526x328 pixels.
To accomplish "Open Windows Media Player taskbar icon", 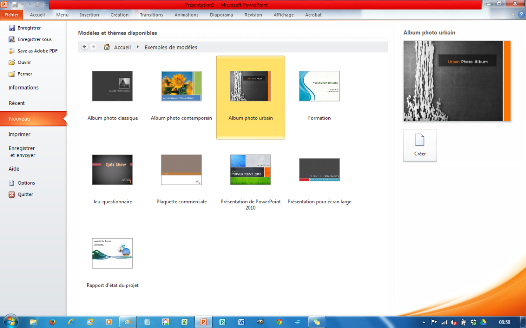I will [109, 322].
